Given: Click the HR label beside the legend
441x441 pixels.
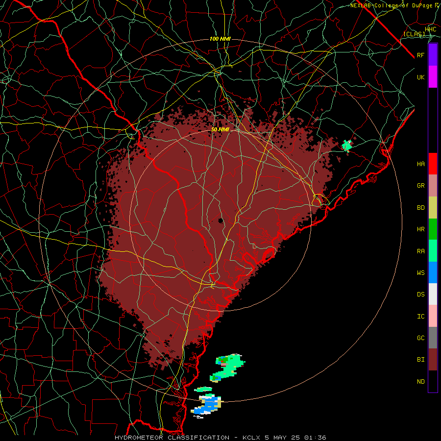Looking at the screenshot, I should 421,229.
